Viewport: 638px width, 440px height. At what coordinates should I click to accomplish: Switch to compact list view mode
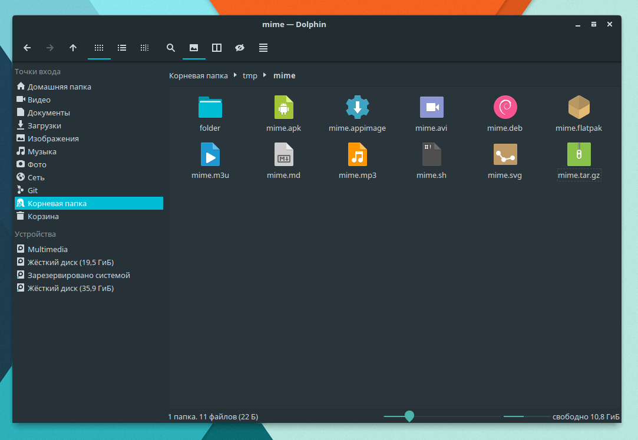122,48
